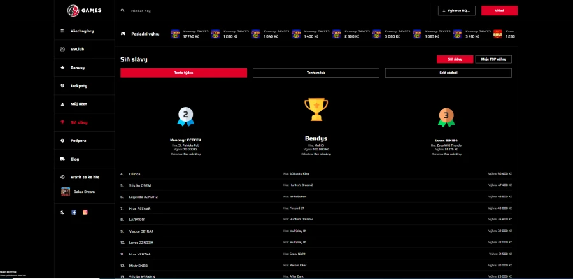Click the game icon beside 17 740 Kč win
The width and height of the screenshot is (573, 279).
175,34
